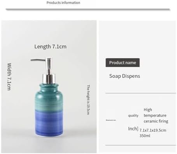
Task: Click the height is 19.5cm label
Action: click(x=88, y=100)
